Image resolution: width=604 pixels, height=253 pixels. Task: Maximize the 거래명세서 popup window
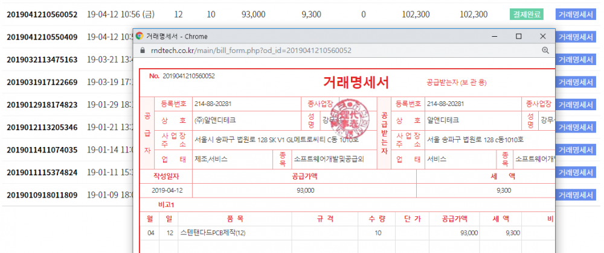coord(518,36)
